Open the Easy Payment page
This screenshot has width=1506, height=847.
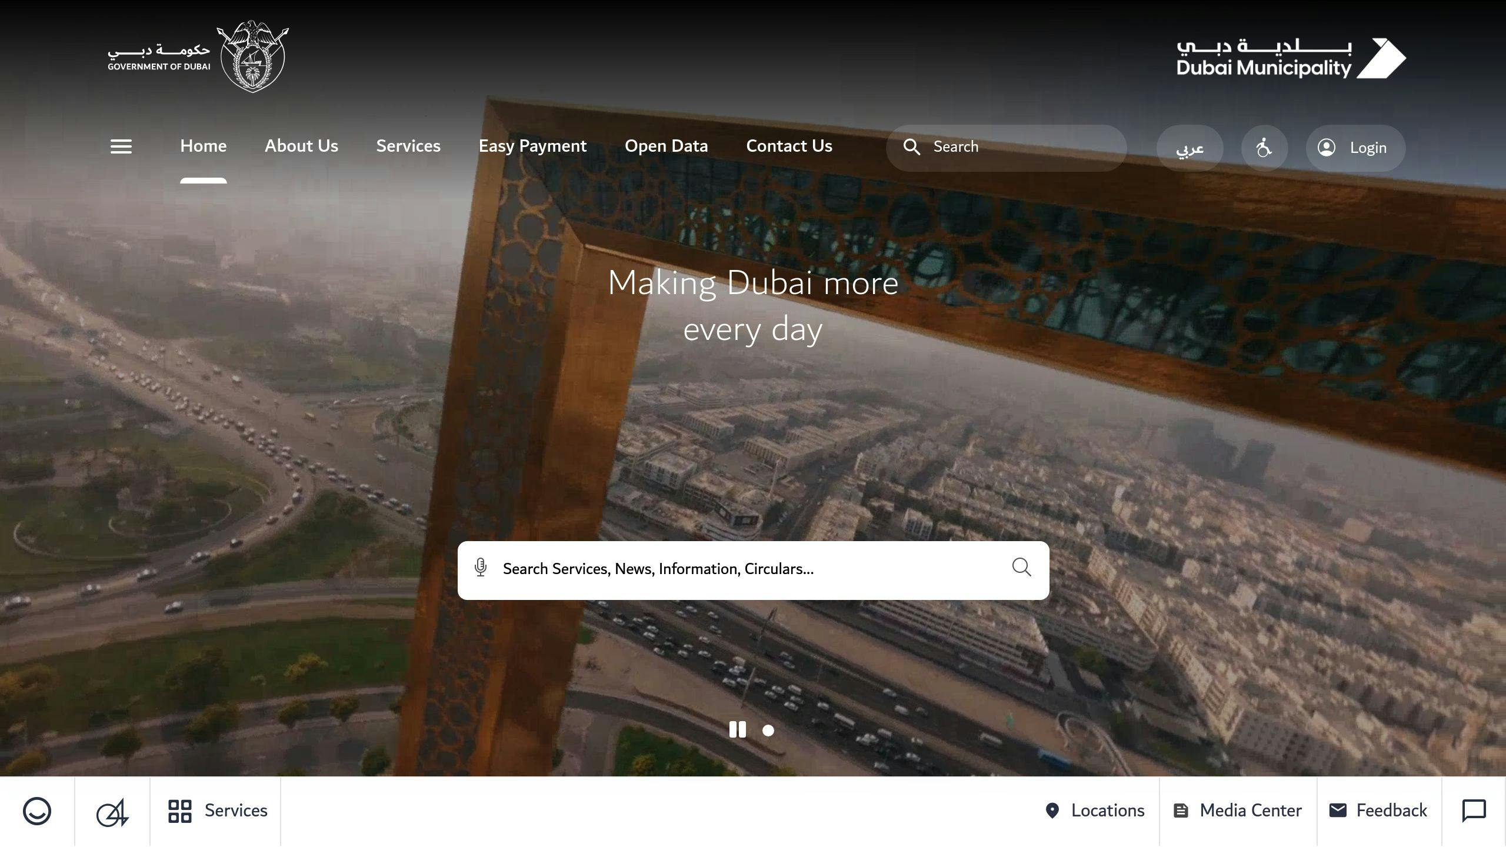coord(532,146)
